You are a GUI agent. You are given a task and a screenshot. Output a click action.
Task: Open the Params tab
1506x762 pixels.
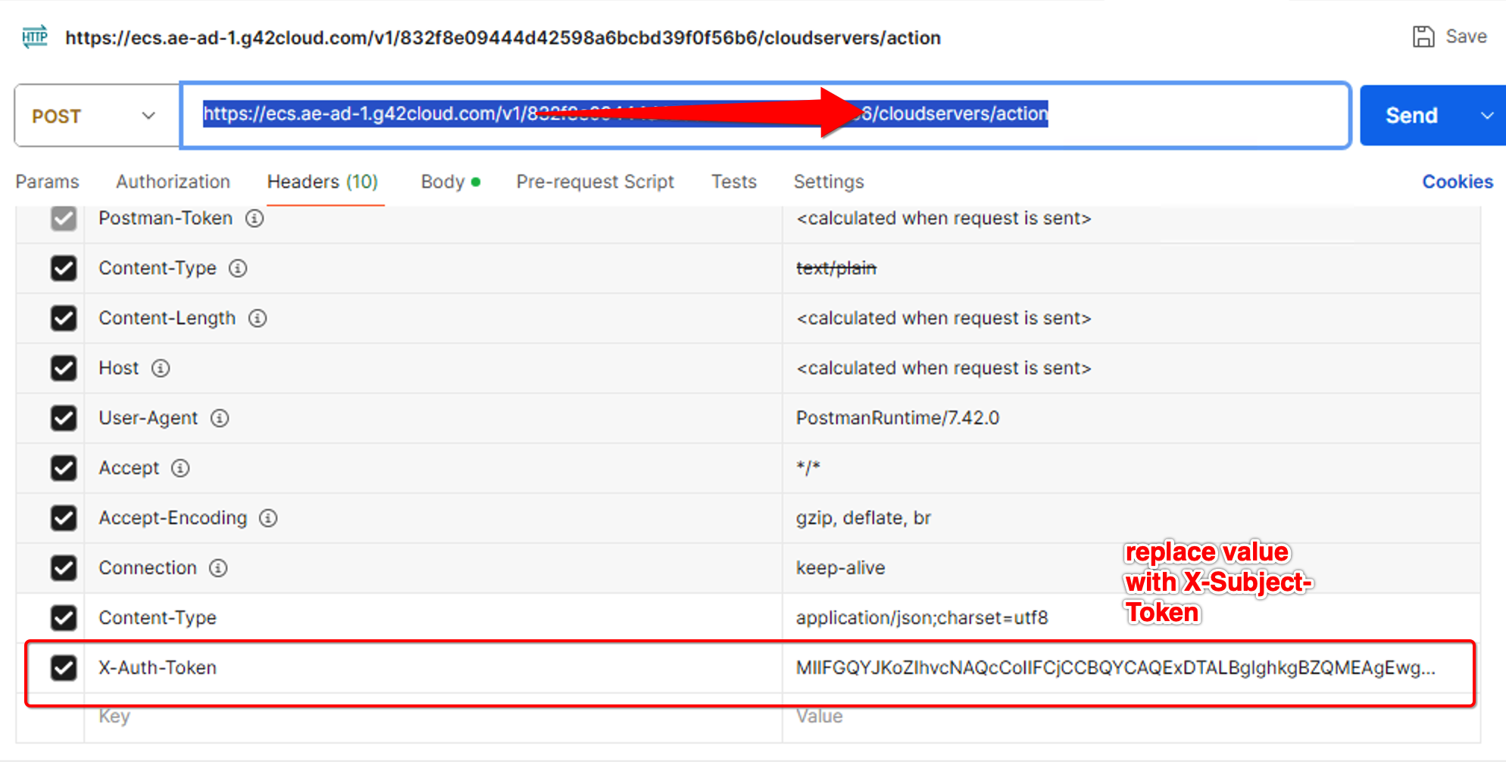(47, 182)
